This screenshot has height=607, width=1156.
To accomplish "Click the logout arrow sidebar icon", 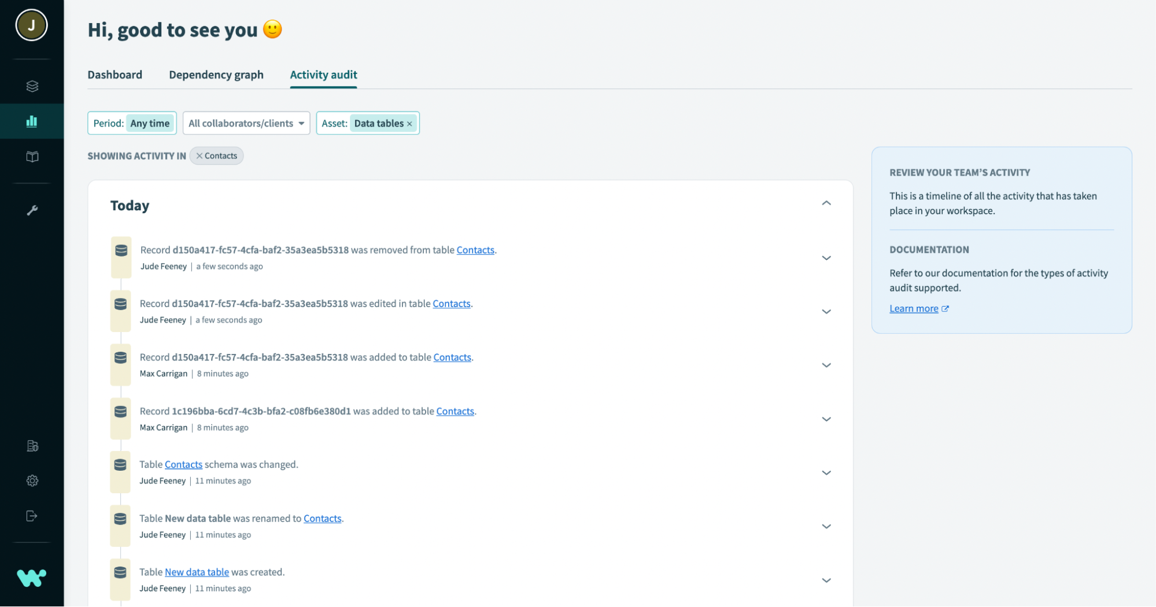I will [x=32, y=516].
